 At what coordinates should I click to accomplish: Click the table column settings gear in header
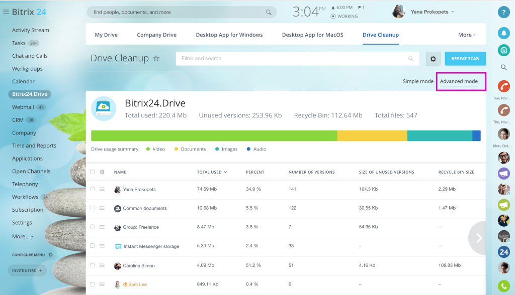[x=102, y=172]
